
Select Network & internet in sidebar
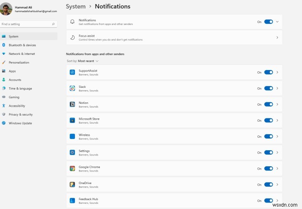(29, 54)
